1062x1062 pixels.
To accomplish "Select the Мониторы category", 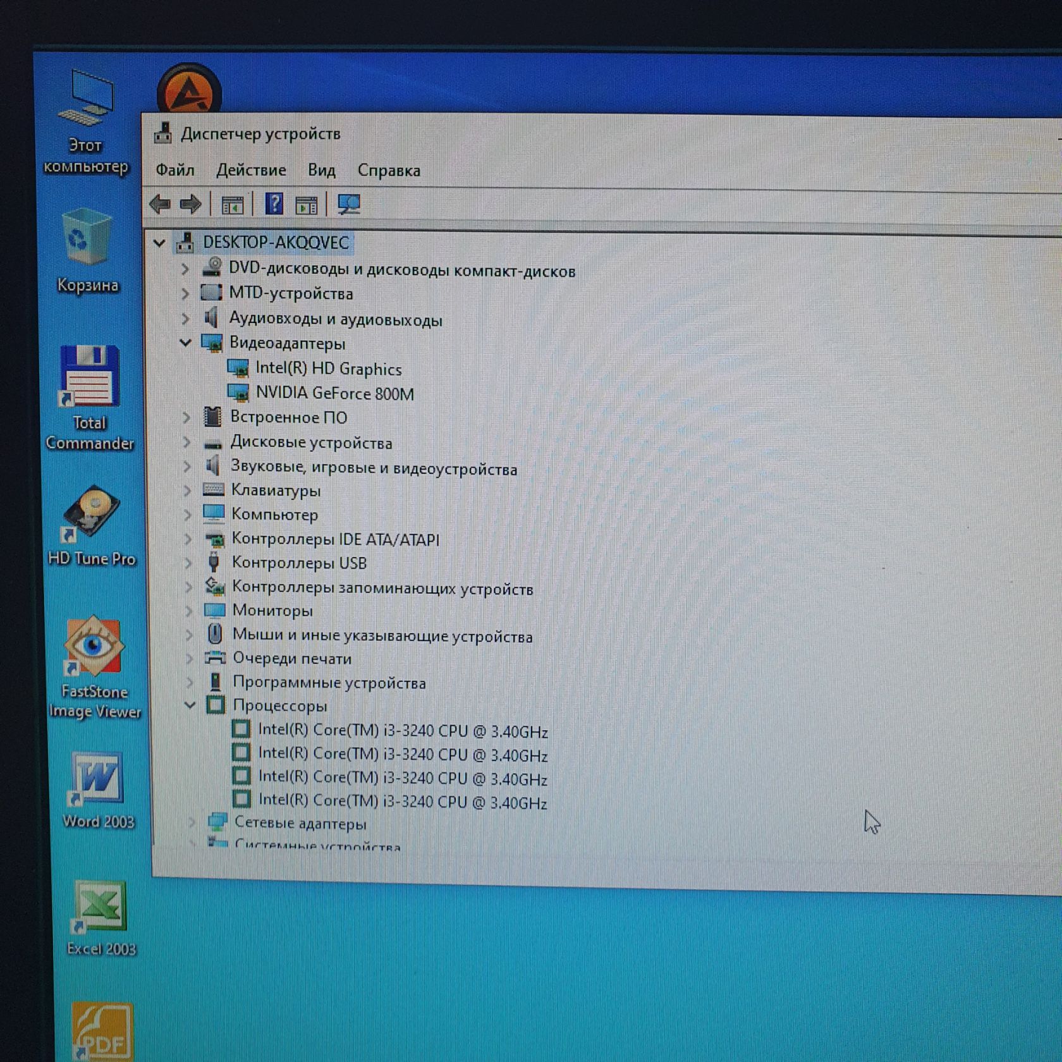I will [259, 611].
